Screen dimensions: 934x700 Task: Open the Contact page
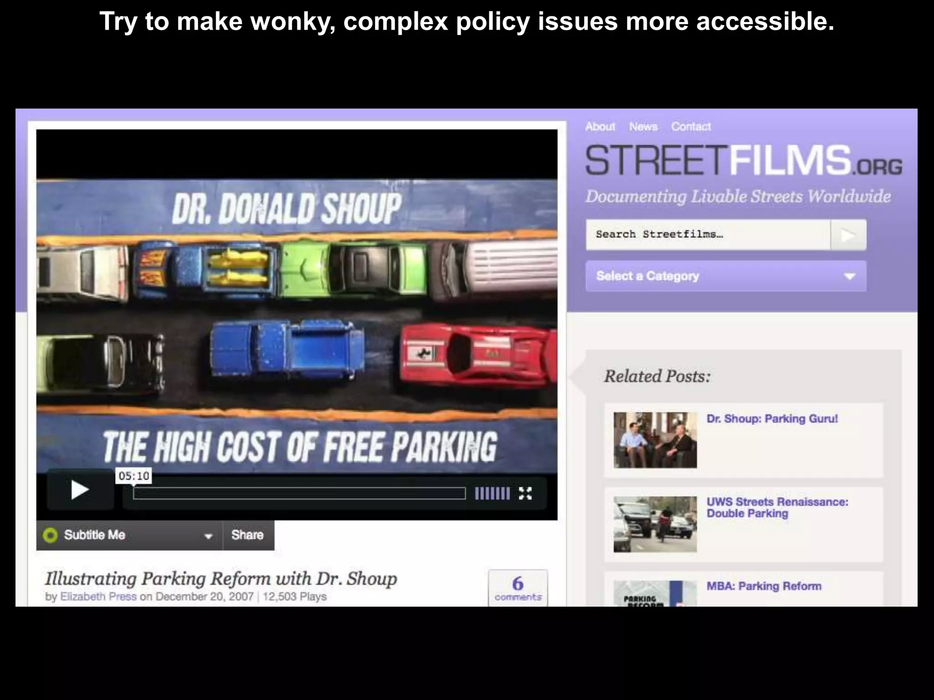[691, 127]
